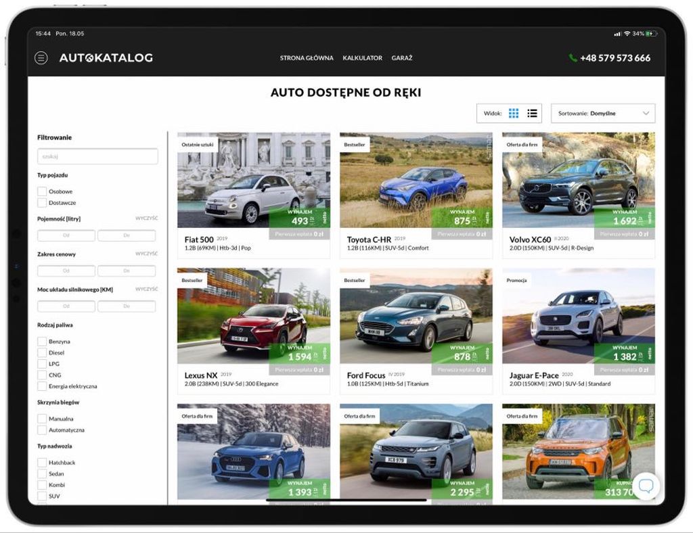Click the Autokatalog logo
Image resolution: width=693 pixels, height=533 pixels.
point(106,58)
